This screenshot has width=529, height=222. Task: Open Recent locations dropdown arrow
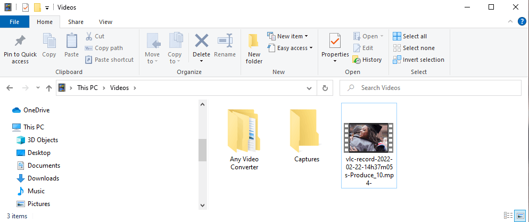click(38, 88)
